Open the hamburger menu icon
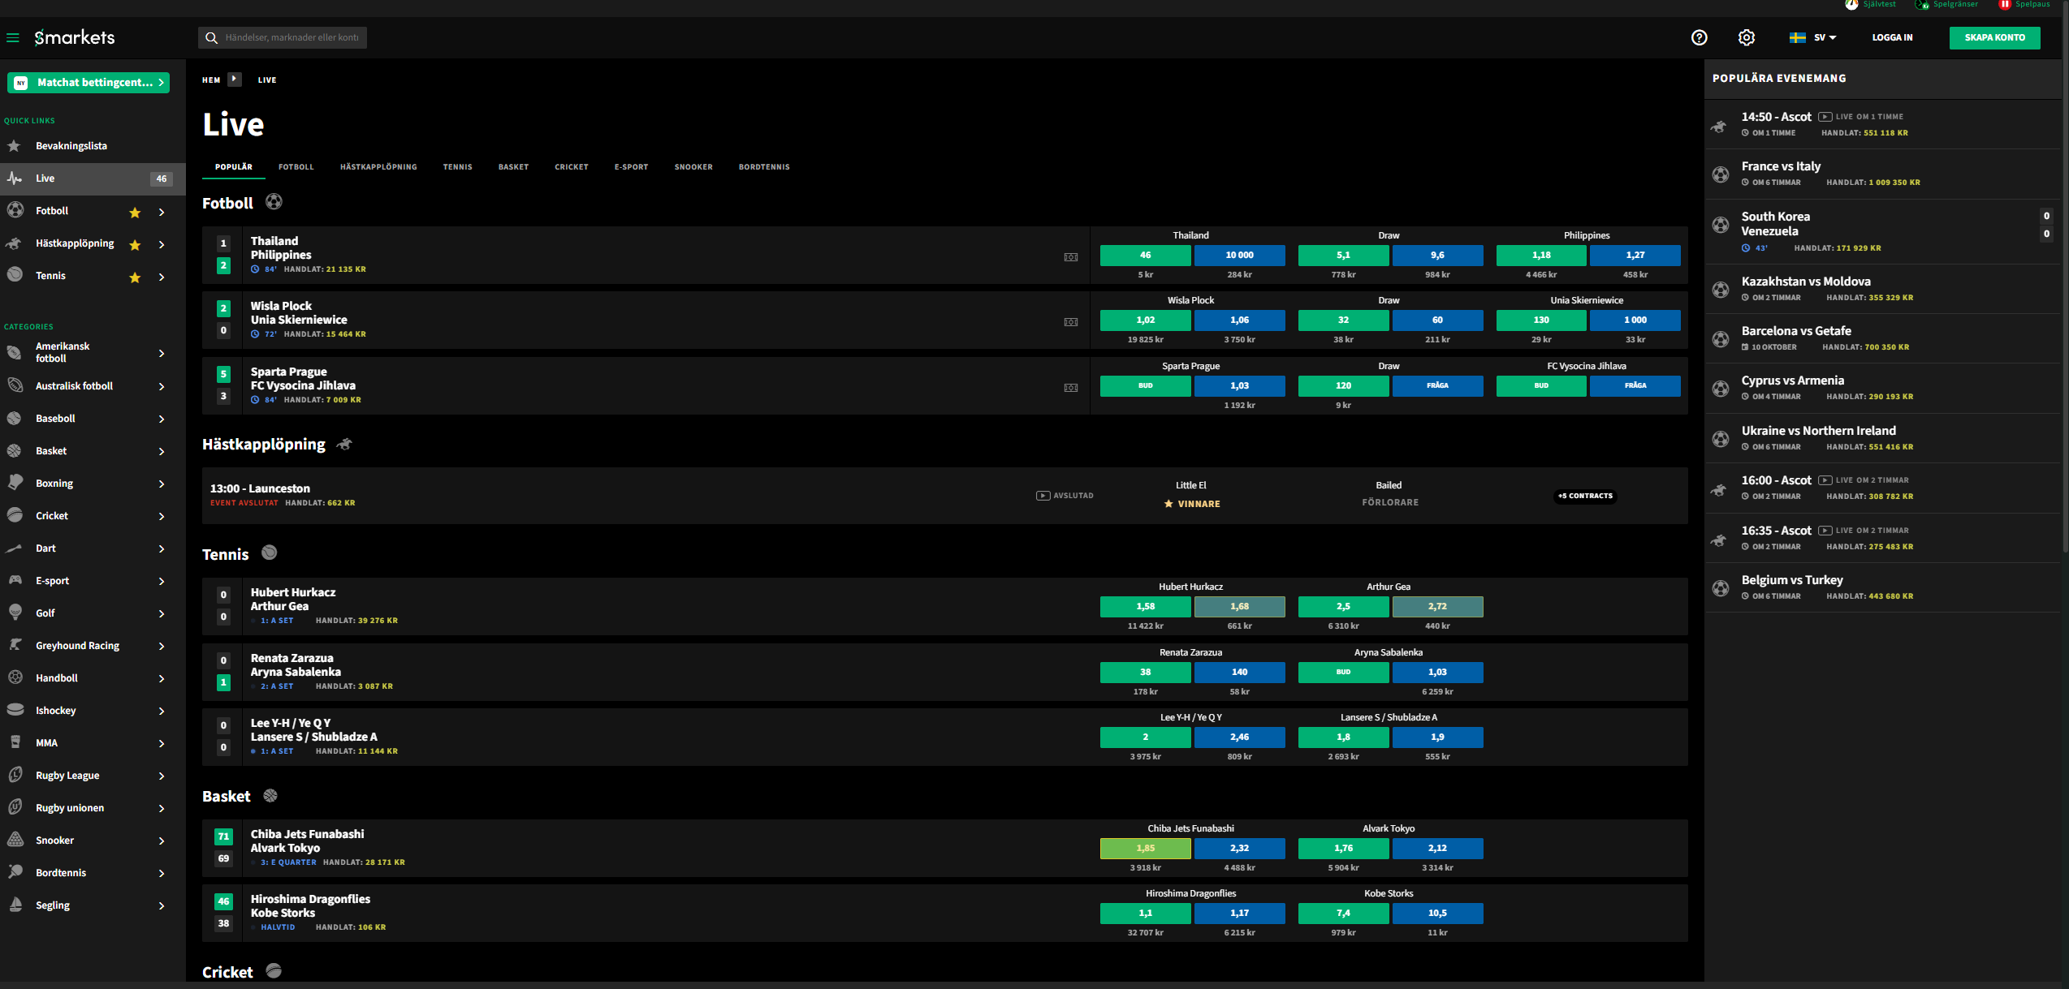 click(13, 37)
